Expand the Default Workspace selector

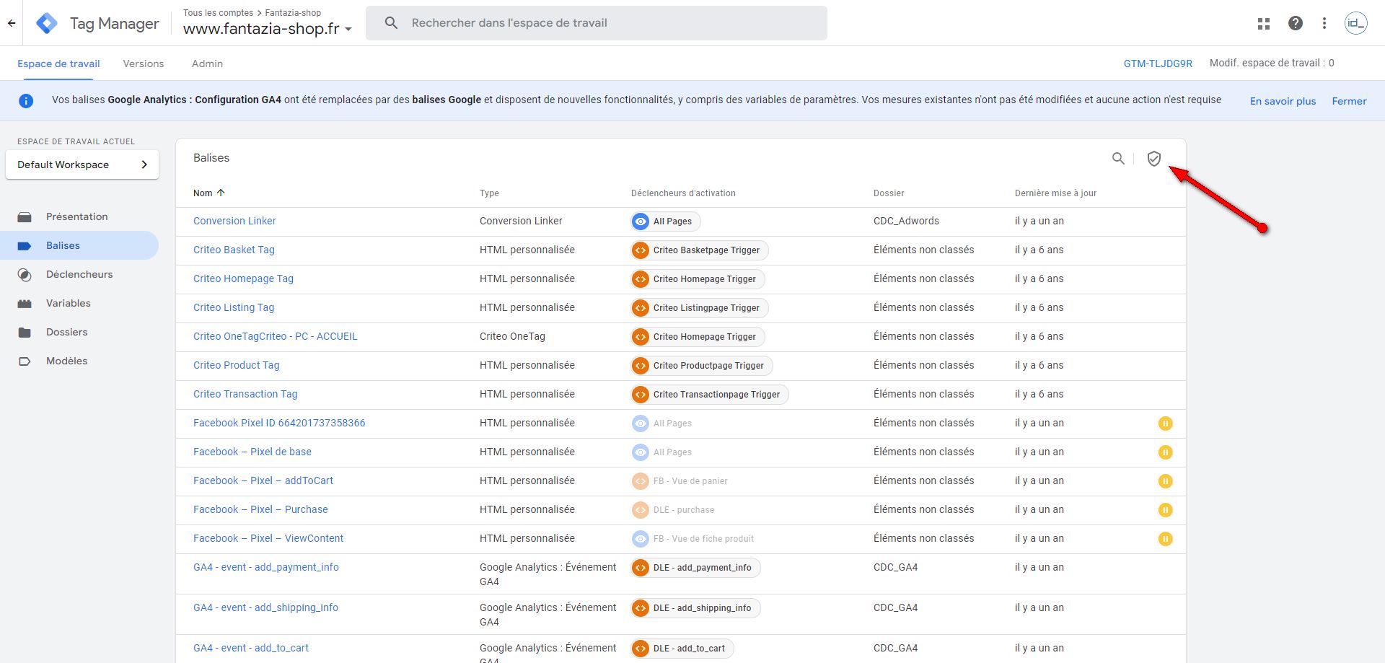[x=82, y=164]
